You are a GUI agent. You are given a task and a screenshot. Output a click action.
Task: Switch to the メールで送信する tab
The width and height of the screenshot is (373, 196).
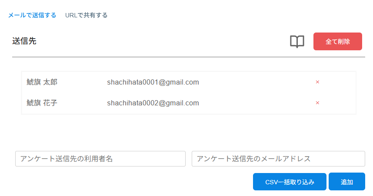(x=32, y=15)
